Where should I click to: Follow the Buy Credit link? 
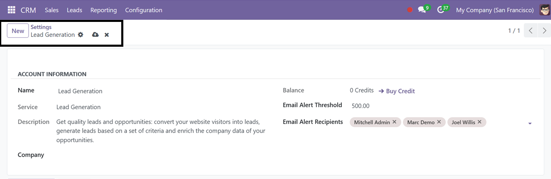pos(397,91)
